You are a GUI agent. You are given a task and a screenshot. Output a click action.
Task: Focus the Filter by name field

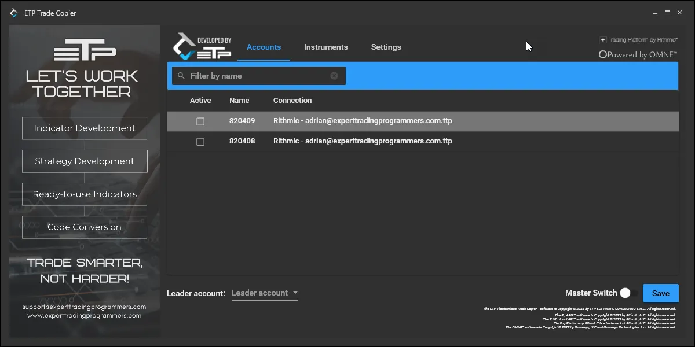[x=258, y=76]
